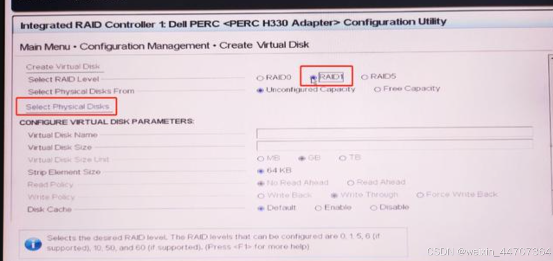This screenshot has height=261, width=553.
Task: Select the RAID1 radio button
Action: pyautogui.click(x=313, y=78)
